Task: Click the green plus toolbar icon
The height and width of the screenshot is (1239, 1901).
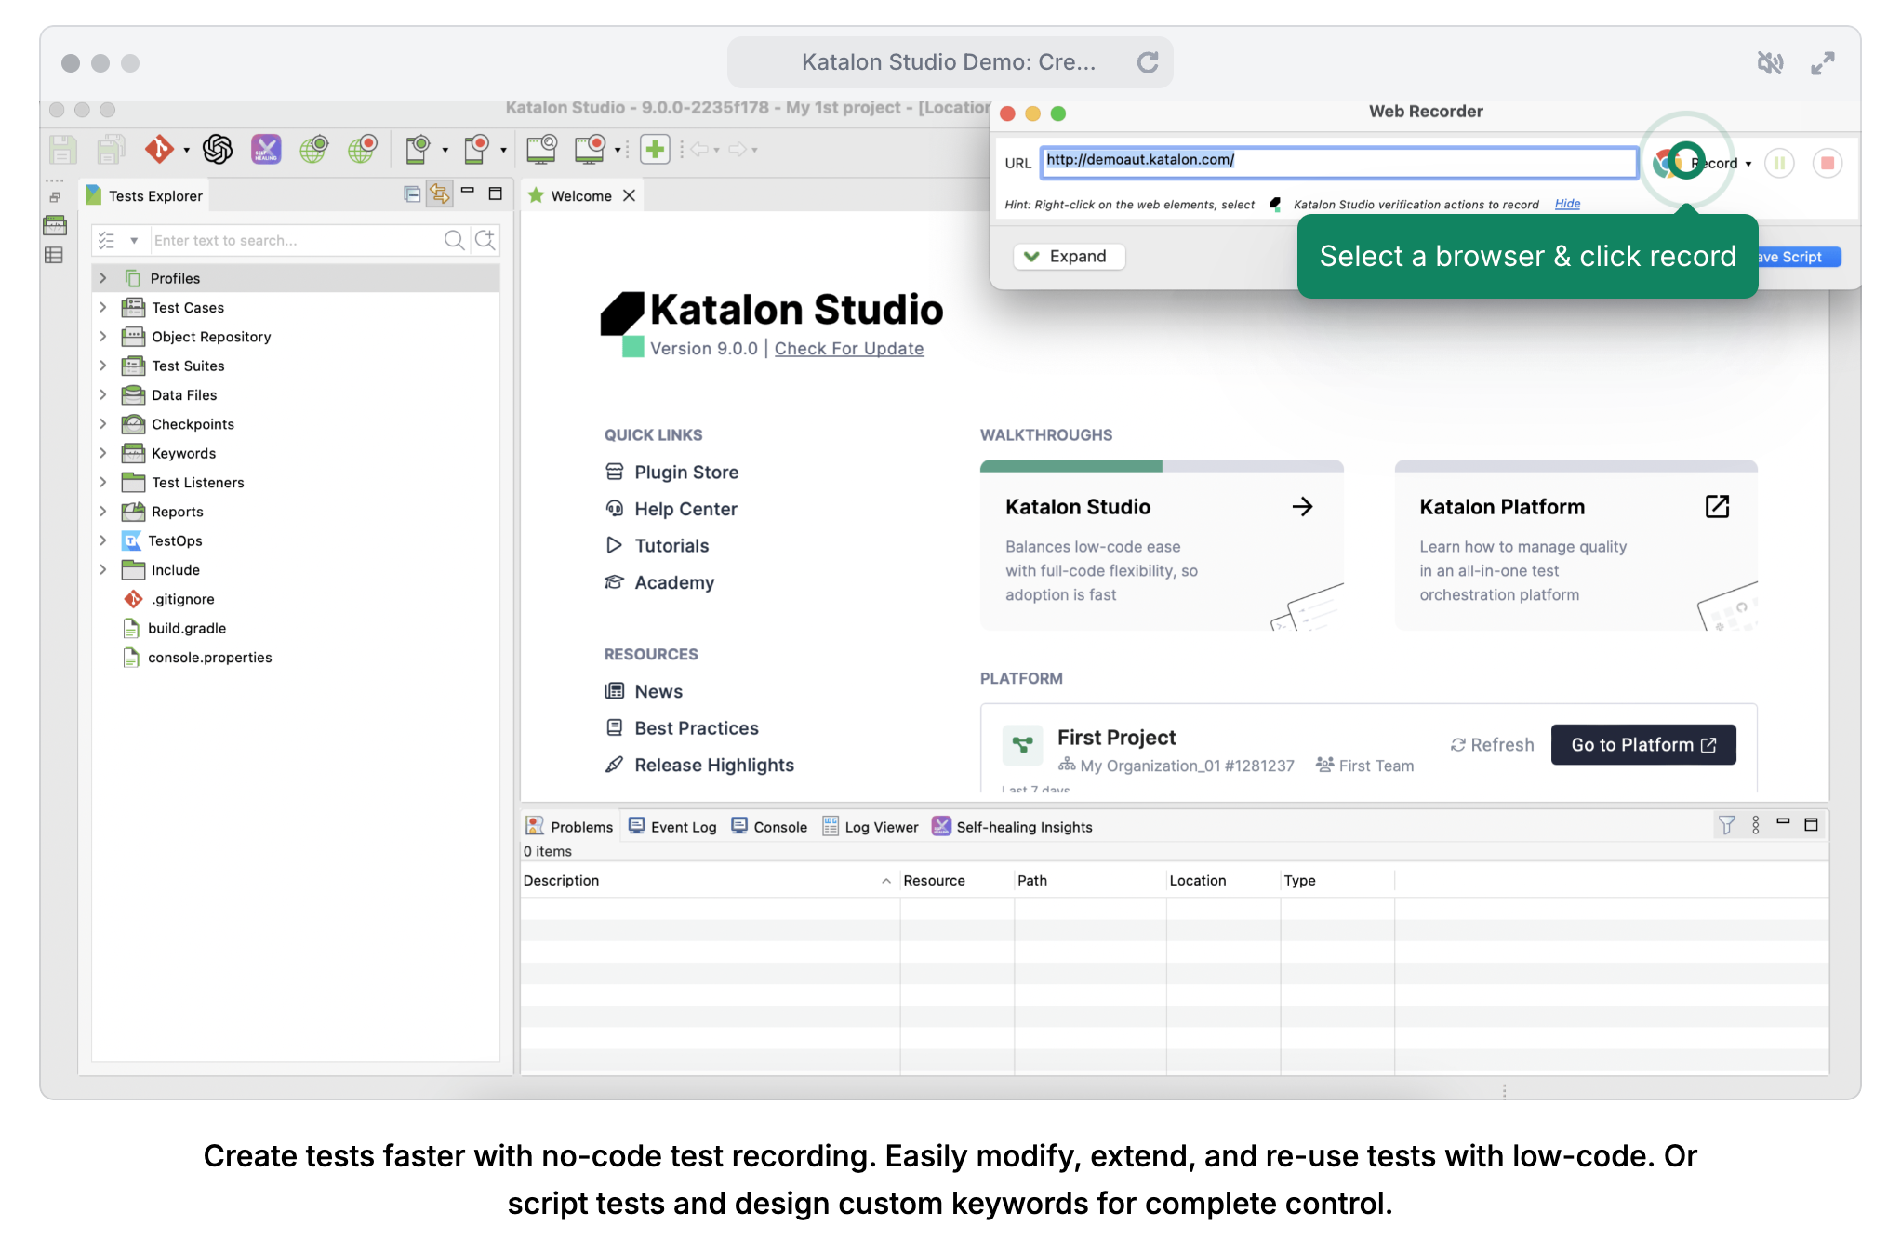Action: [x=655, y=149]
